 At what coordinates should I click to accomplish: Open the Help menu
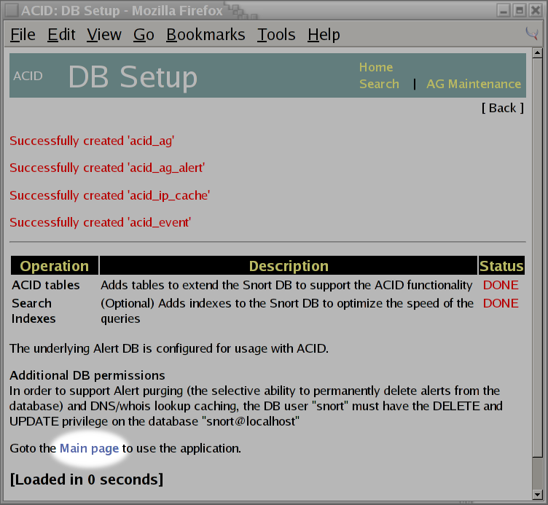click(x=324, y=35)
